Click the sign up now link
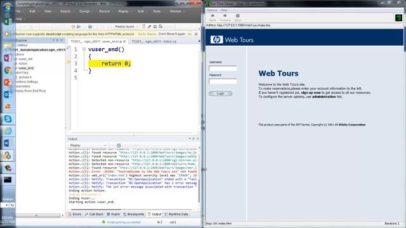Viewport: 406px width, 228px height. 311,92
